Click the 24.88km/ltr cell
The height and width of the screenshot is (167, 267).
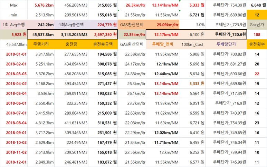[132, 74]
